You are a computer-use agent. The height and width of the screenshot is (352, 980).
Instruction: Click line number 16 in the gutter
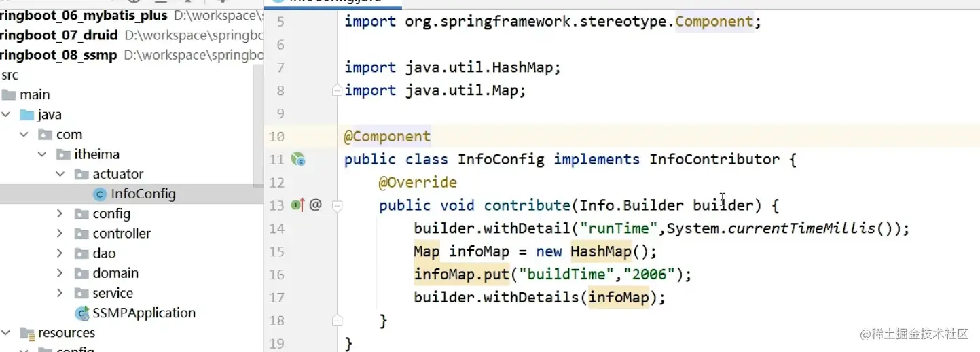point(276,275)
